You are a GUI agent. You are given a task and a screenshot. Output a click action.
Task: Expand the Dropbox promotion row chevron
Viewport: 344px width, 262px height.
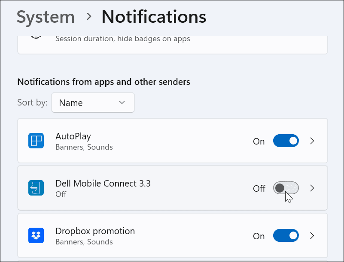[312, 235]
